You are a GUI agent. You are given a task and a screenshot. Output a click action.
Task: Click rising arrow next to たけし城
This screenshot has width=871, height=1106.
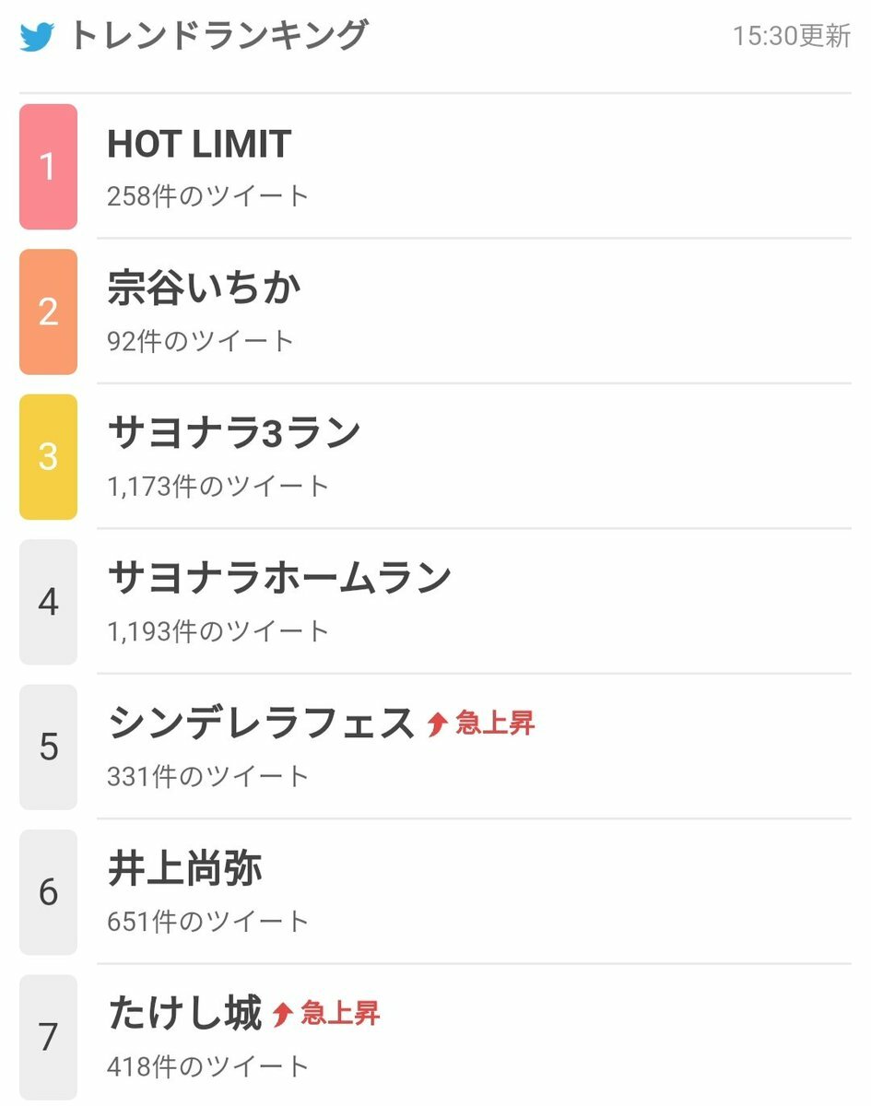282,1016
